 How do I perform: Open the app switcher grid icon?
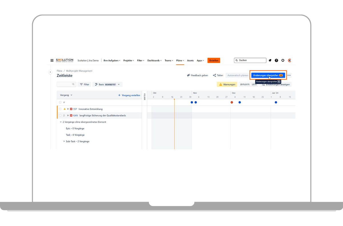52,60
